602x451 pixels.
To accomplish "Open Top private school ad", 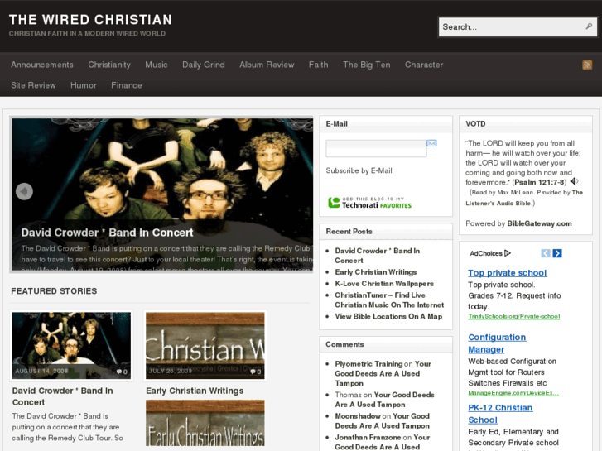I will [507, 273].
